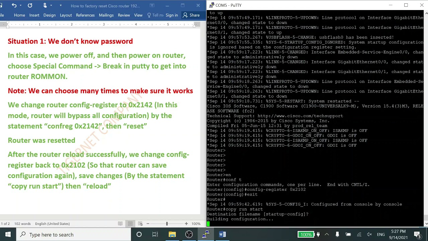Click 'config-register 0x2102' line in terminal
The width and height of the screenshot is (428, 241).
[x=256, y=189]
